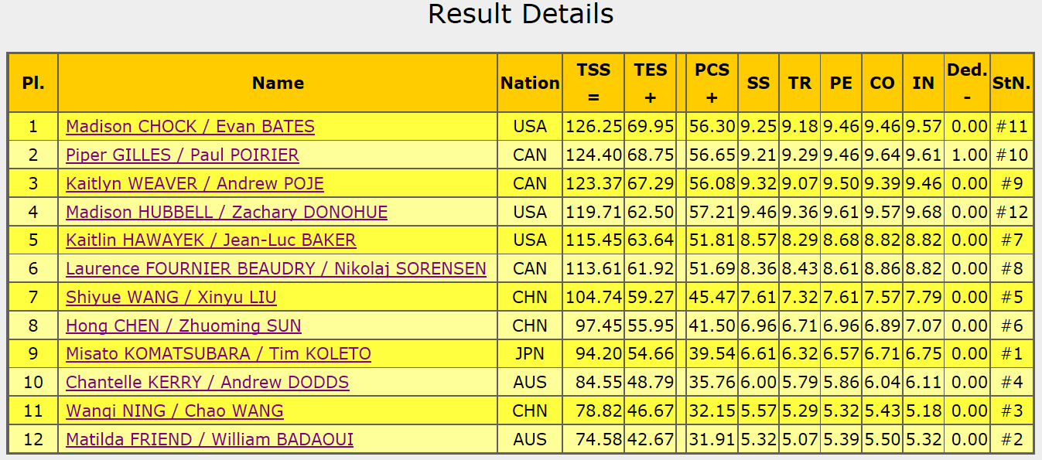Open Matilda FRIEND / William BADAOUI link

pos(210,440)
